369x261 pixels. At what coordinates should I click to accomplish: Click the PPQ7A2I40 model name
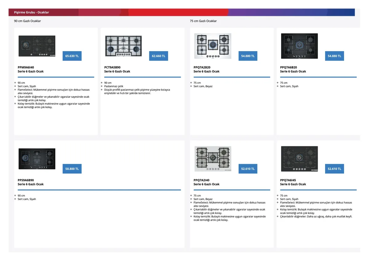tap(201, 180)
